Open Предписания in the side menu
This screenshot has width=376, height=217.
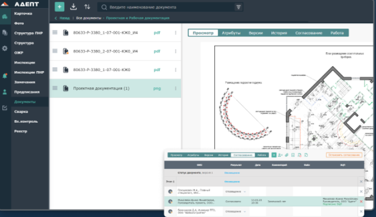(26, 92)
